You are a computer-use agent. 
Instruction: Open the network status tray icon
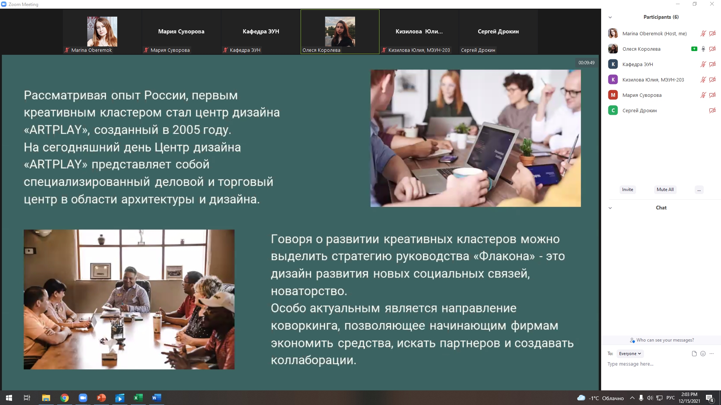[x=659, y=398]
